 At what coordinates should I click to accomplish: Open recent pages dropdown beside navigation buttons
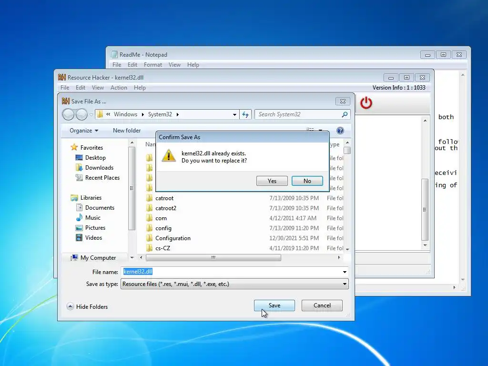point(91,114)
